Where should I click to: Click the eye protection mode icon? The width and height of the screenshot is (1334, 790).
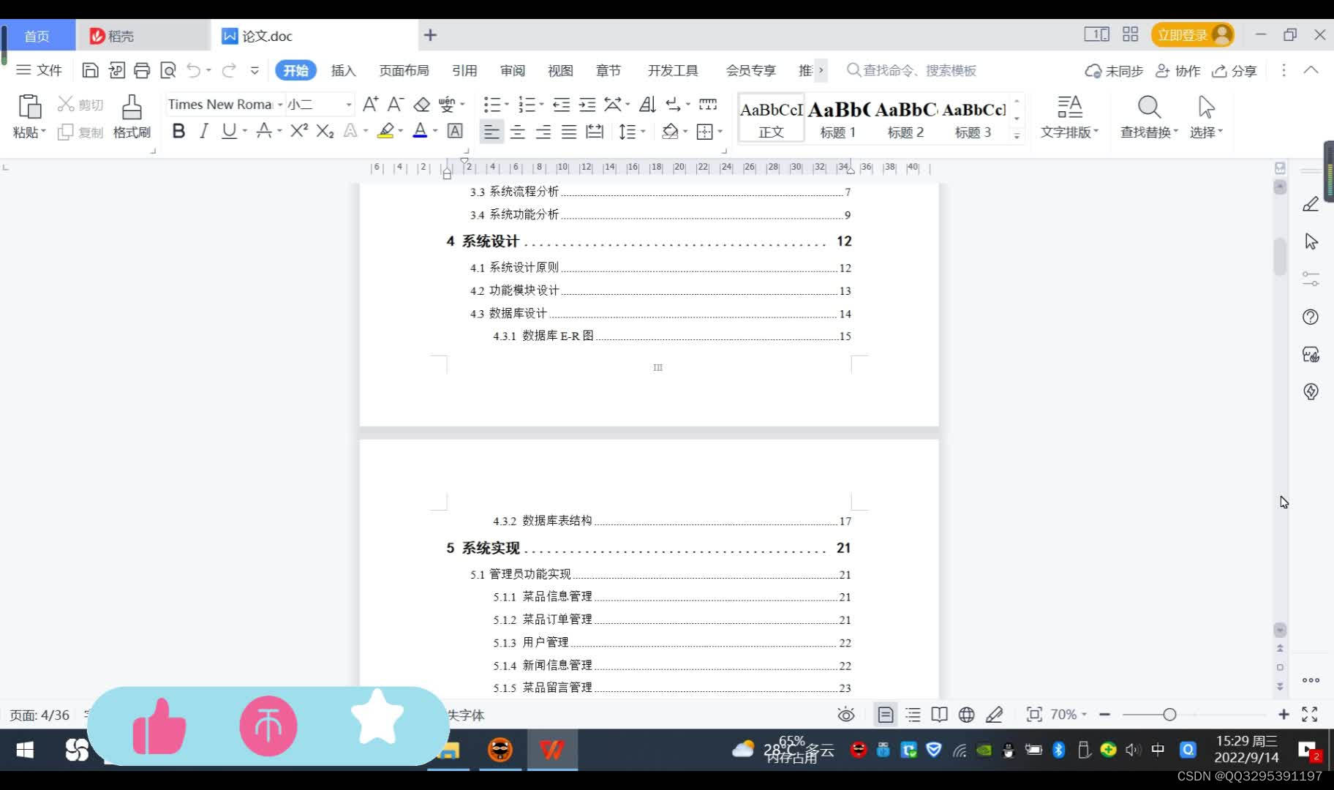[x=846, y=715]
